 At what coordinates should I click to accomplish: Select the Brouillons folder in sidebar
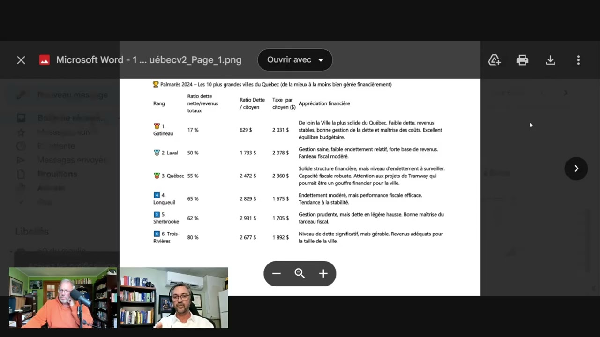(x=57, y=174)
